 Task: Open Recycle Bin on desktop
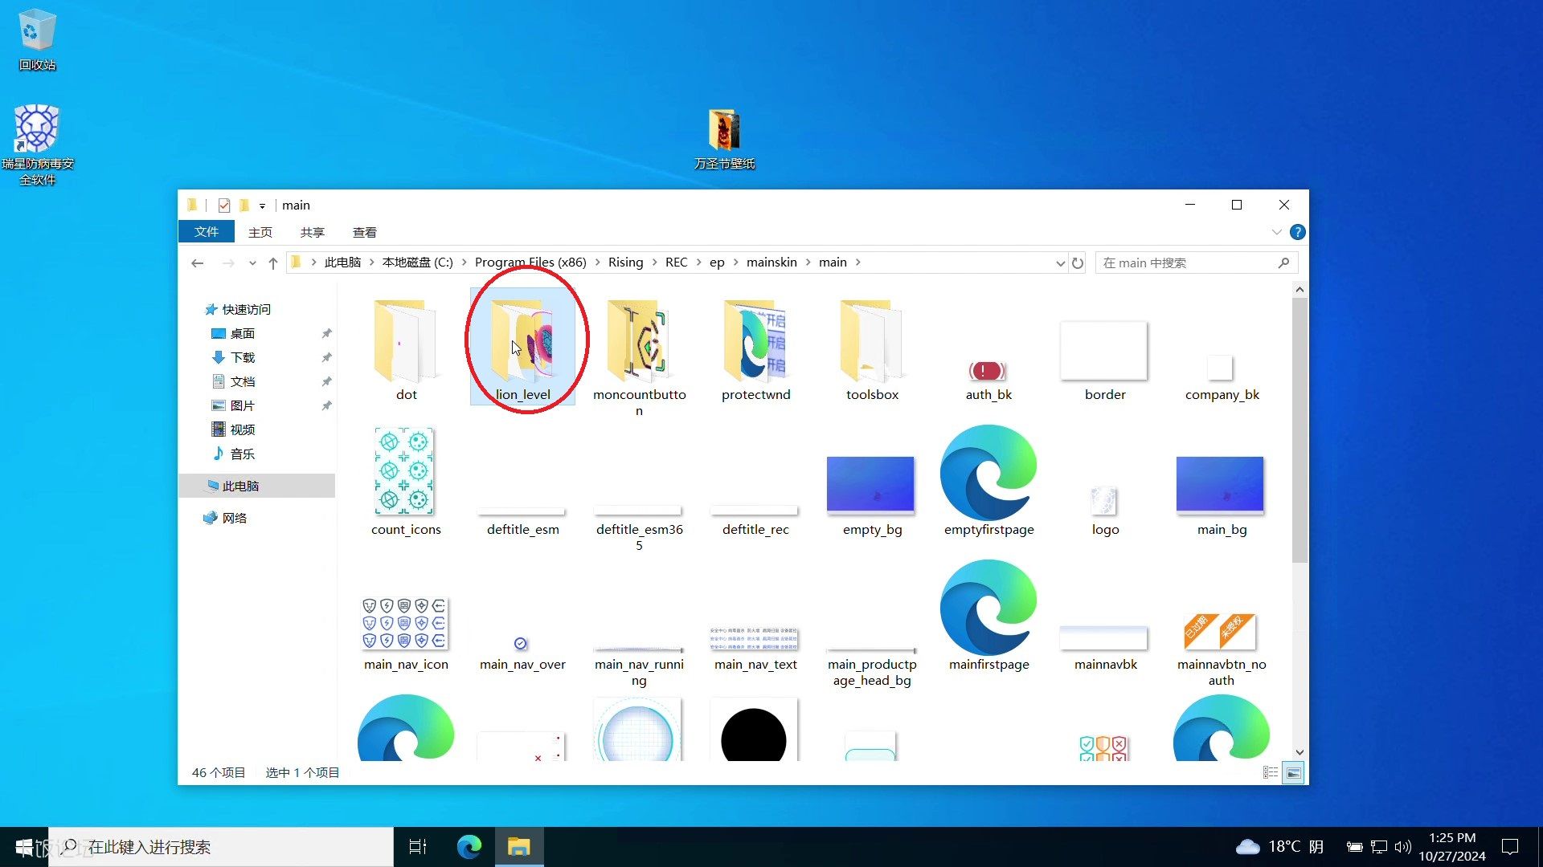37,39
